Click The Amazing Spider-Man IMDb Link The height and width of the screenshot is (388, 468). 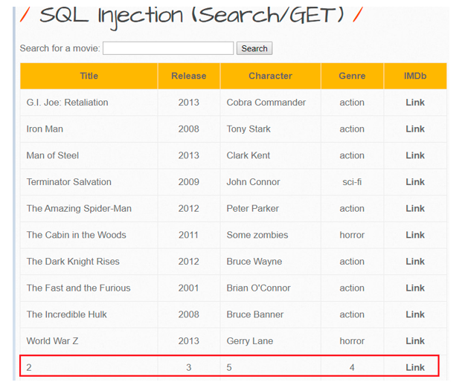point(414,209)
